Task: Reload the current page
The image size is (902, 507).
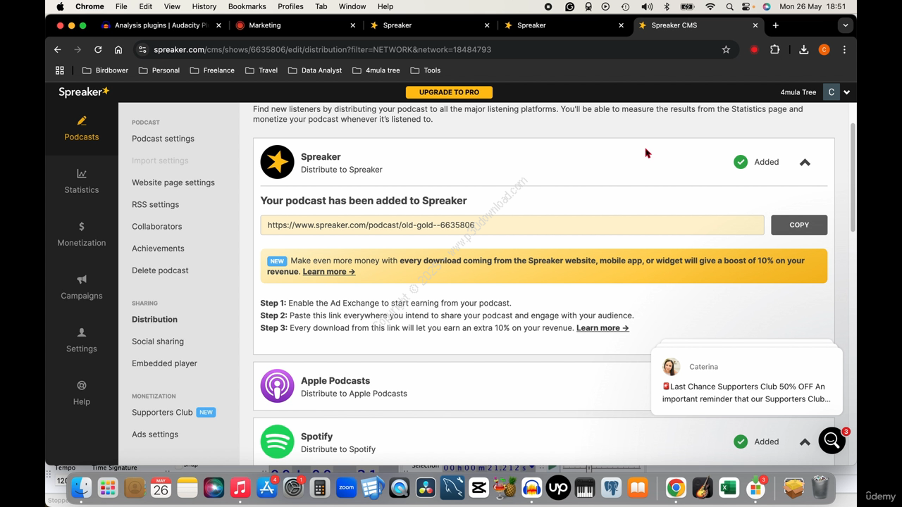Action: click(x=98, y=49)
